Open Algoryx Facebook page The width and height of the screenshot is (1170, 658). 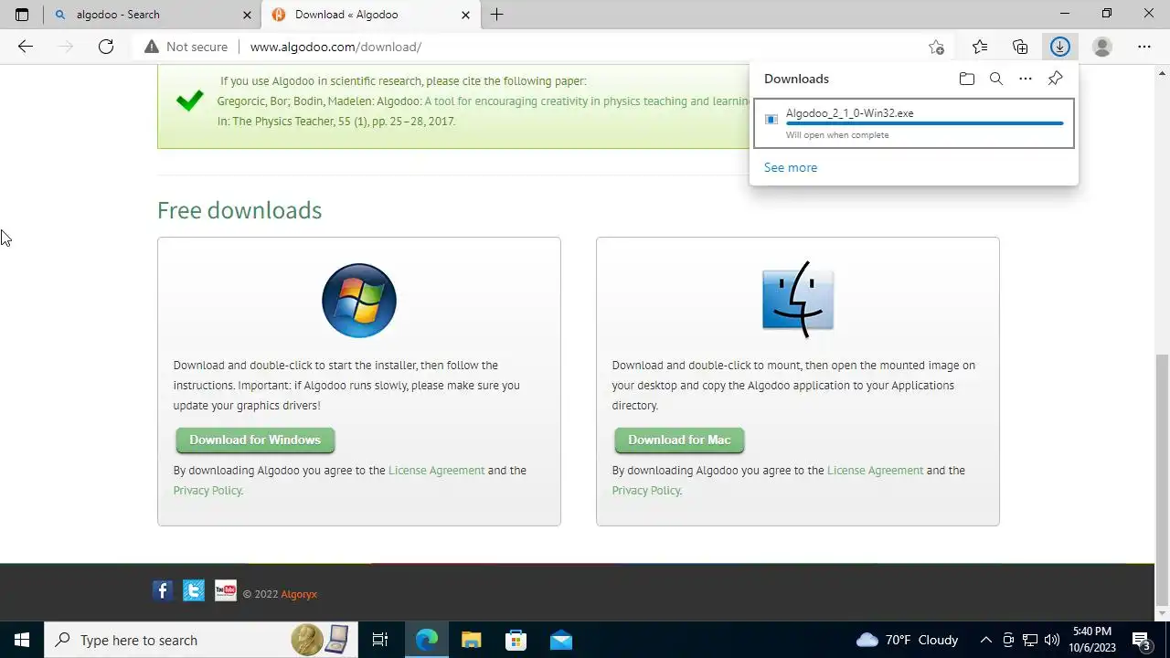pos(163,590)
